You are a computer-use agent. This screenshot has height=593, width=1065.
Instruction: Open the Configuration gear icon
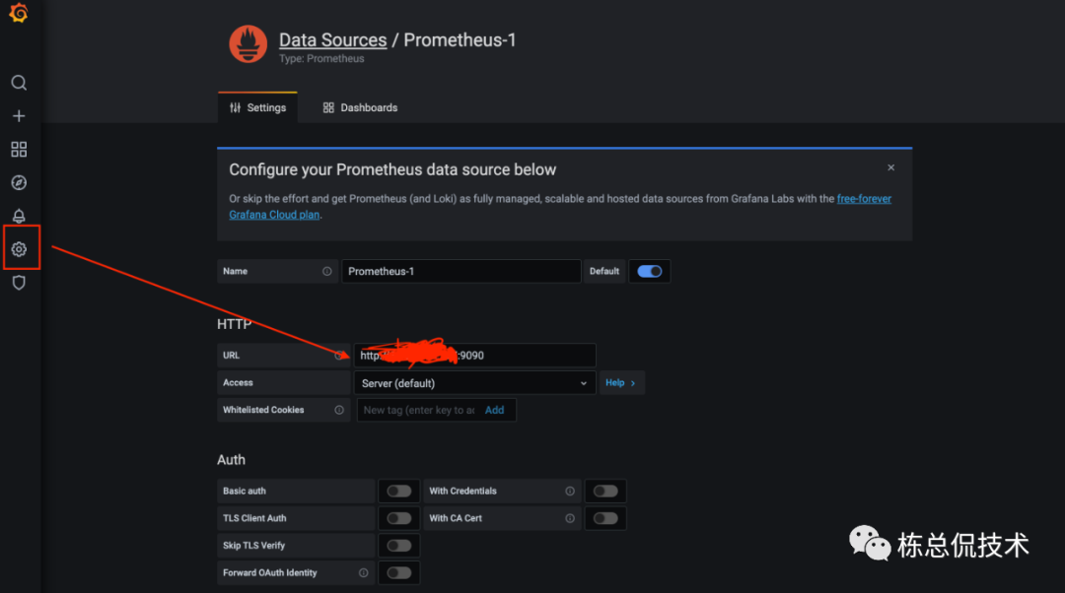tap(19, 249)
